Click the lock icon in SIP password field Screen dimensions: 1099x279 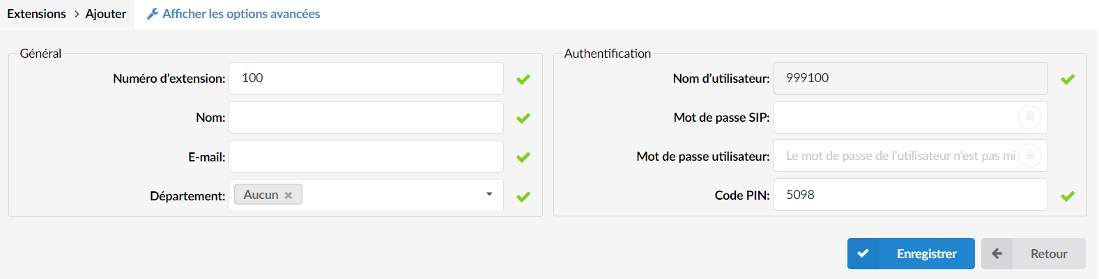pyautogui.click(x=1029, y=117)
